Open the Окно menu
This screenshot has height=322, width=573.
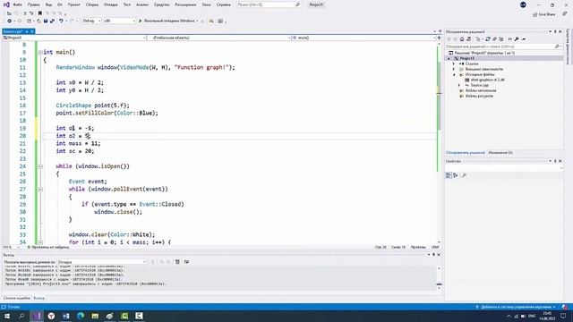point(206,4)
